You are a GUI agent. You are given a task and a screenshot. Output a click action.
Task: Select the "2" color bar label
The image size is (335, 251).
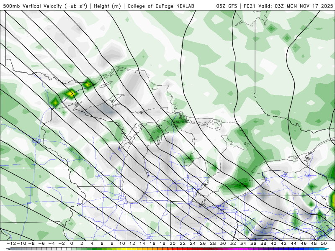(82, 243)
